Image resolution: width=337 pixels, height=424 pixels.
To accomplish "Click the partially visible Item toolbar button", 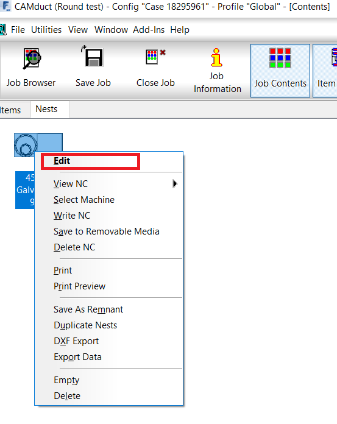I will (x=325, y=70).
